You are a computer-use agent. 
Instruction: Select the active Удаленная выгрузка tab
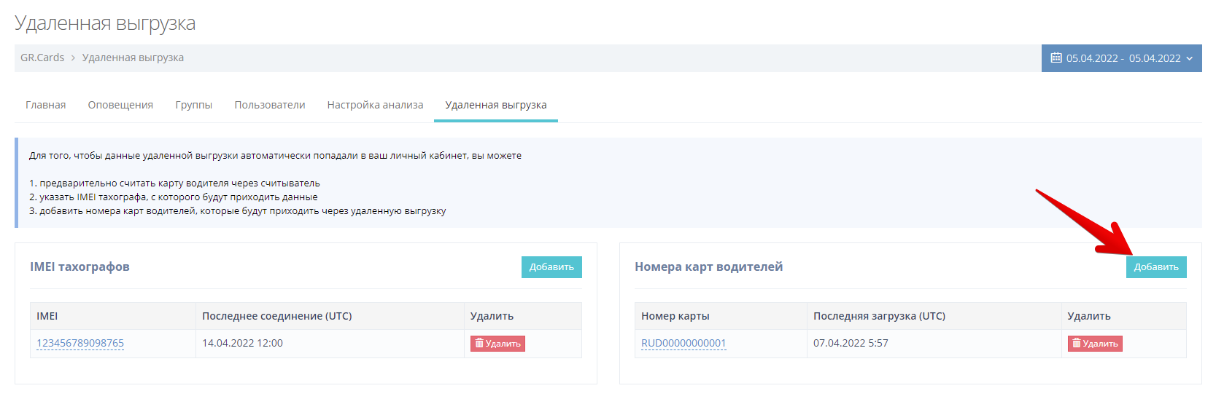tap(495, 105)
